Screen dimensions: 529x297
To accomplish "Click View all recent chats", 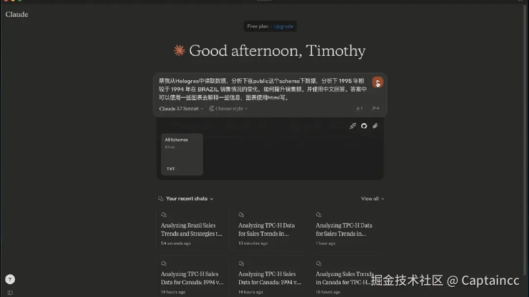I will point(373,199).
